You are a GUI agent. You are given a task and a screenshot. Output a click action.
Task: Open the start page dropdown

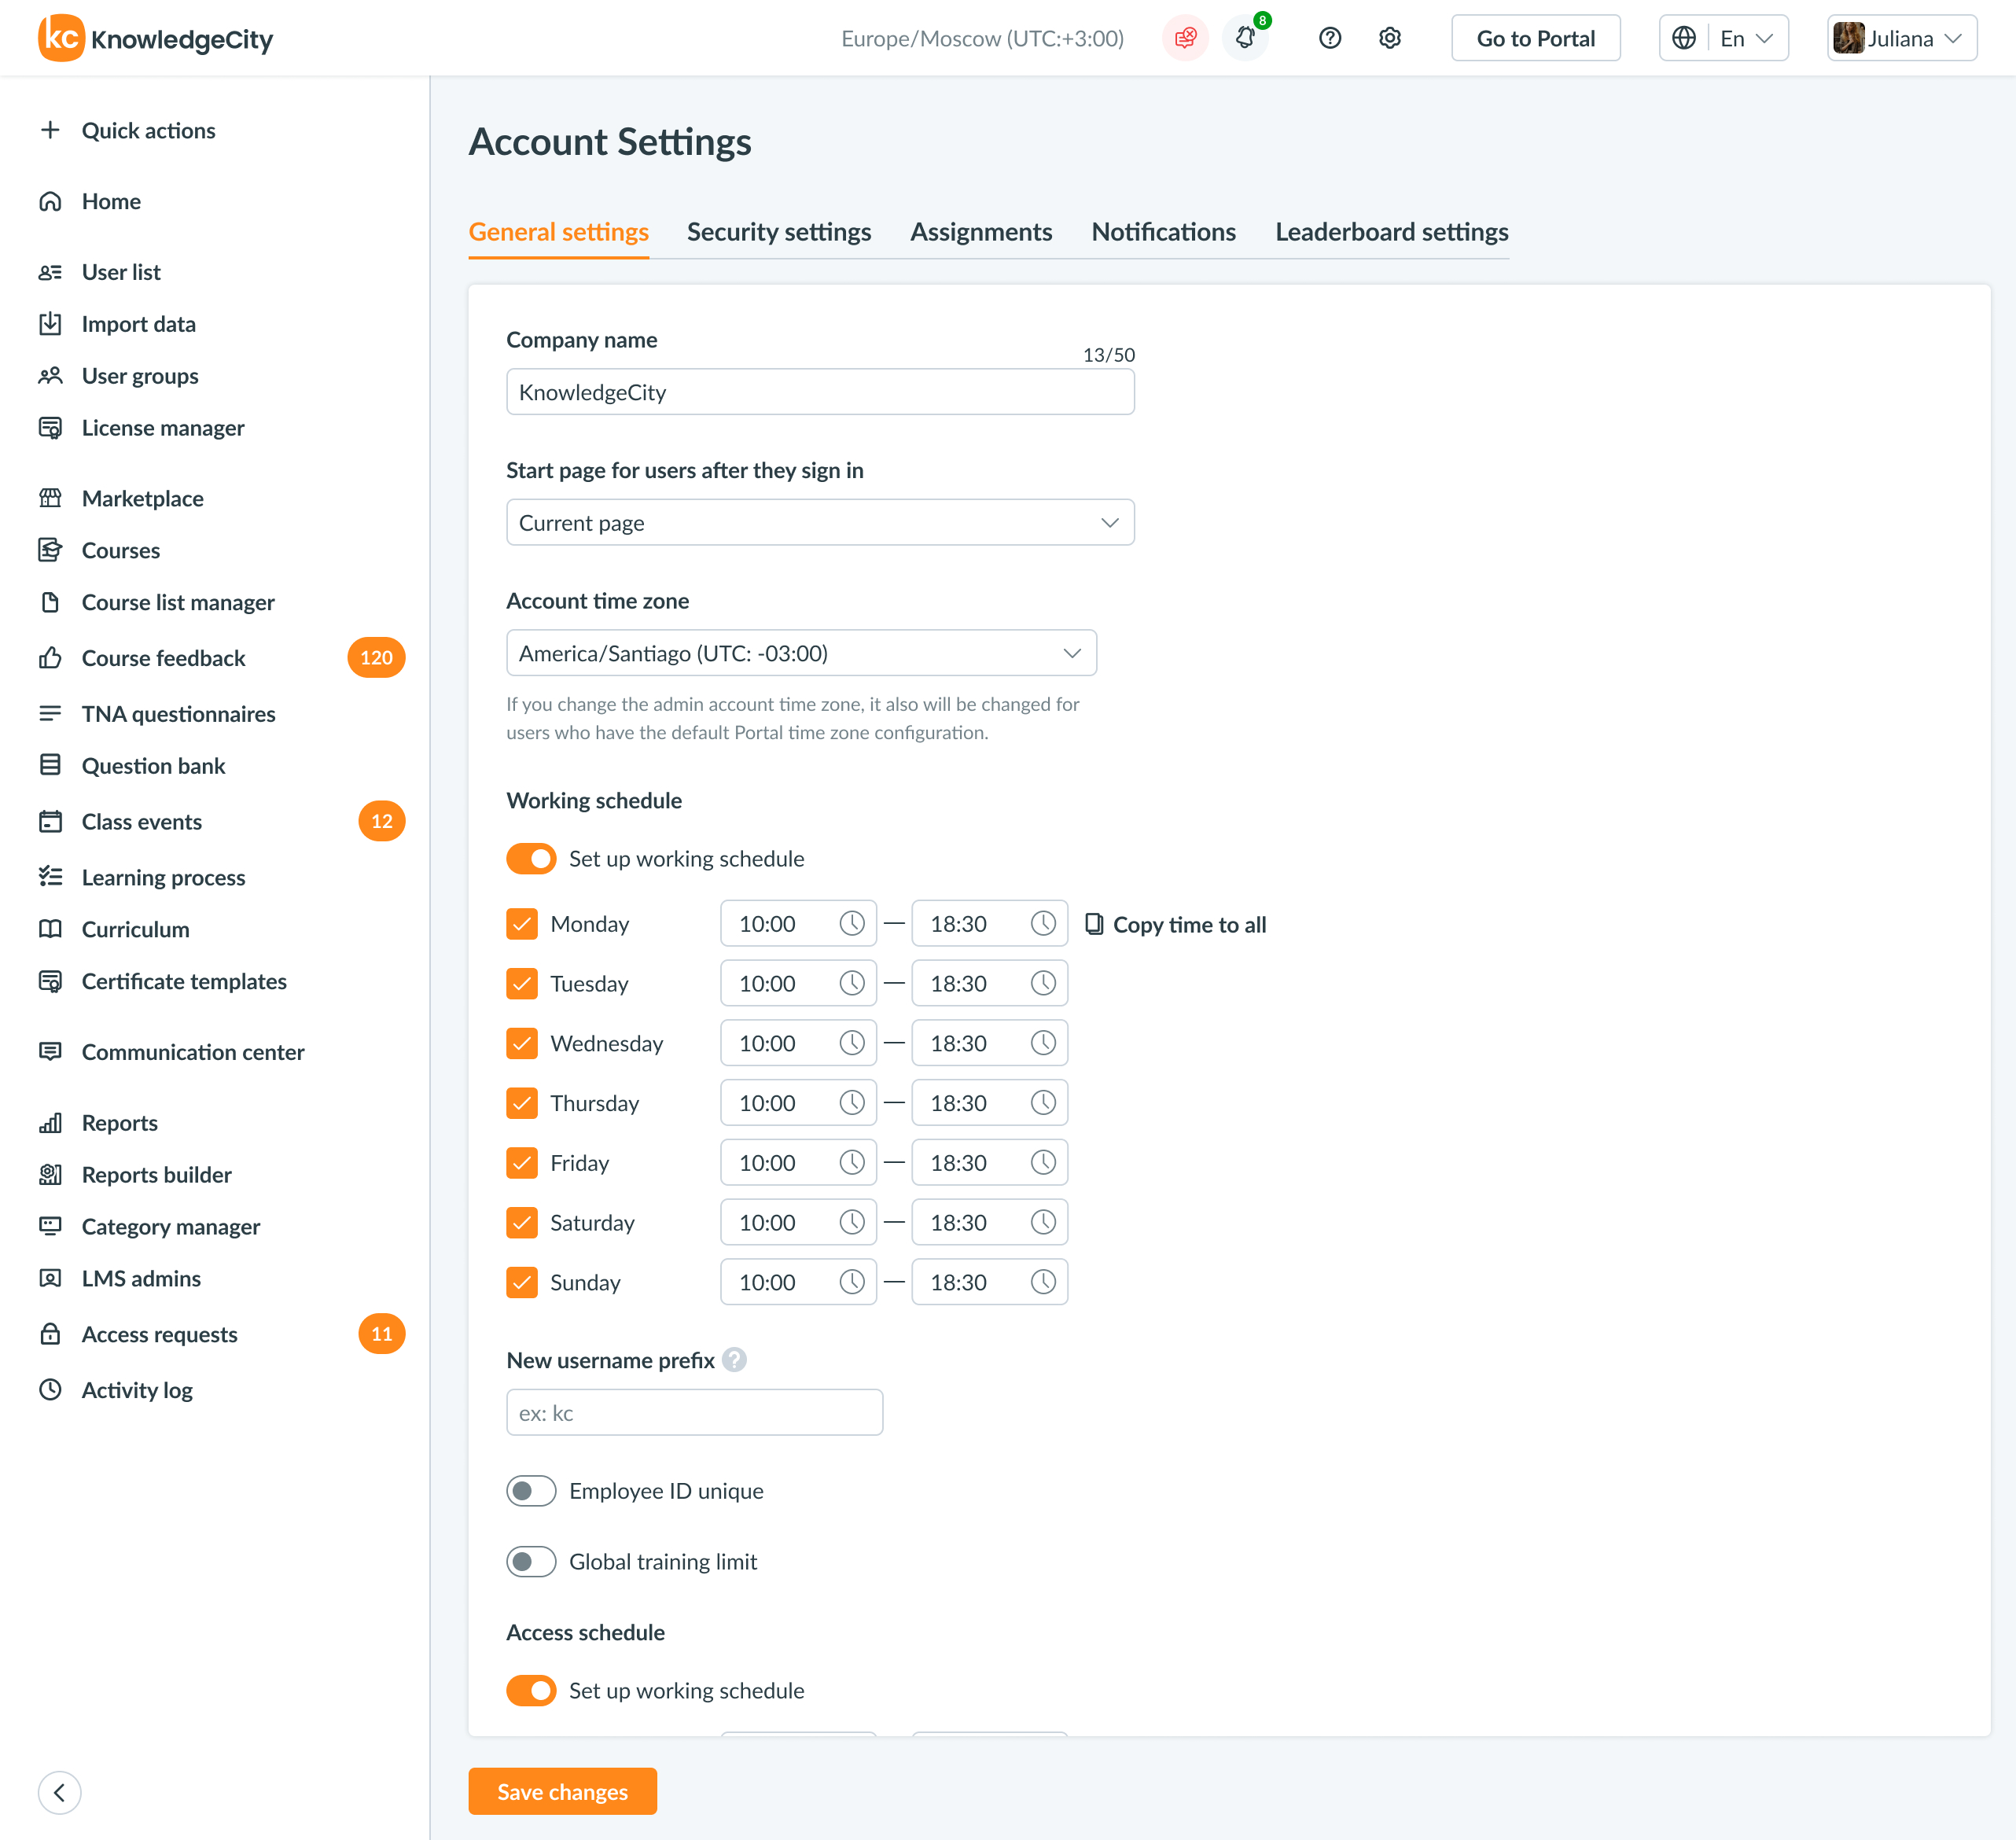click(819, 521)
